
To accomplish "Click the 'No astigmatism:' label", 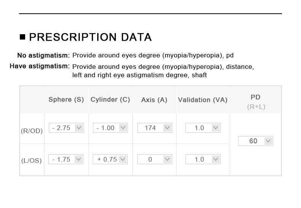I will 43,56.
